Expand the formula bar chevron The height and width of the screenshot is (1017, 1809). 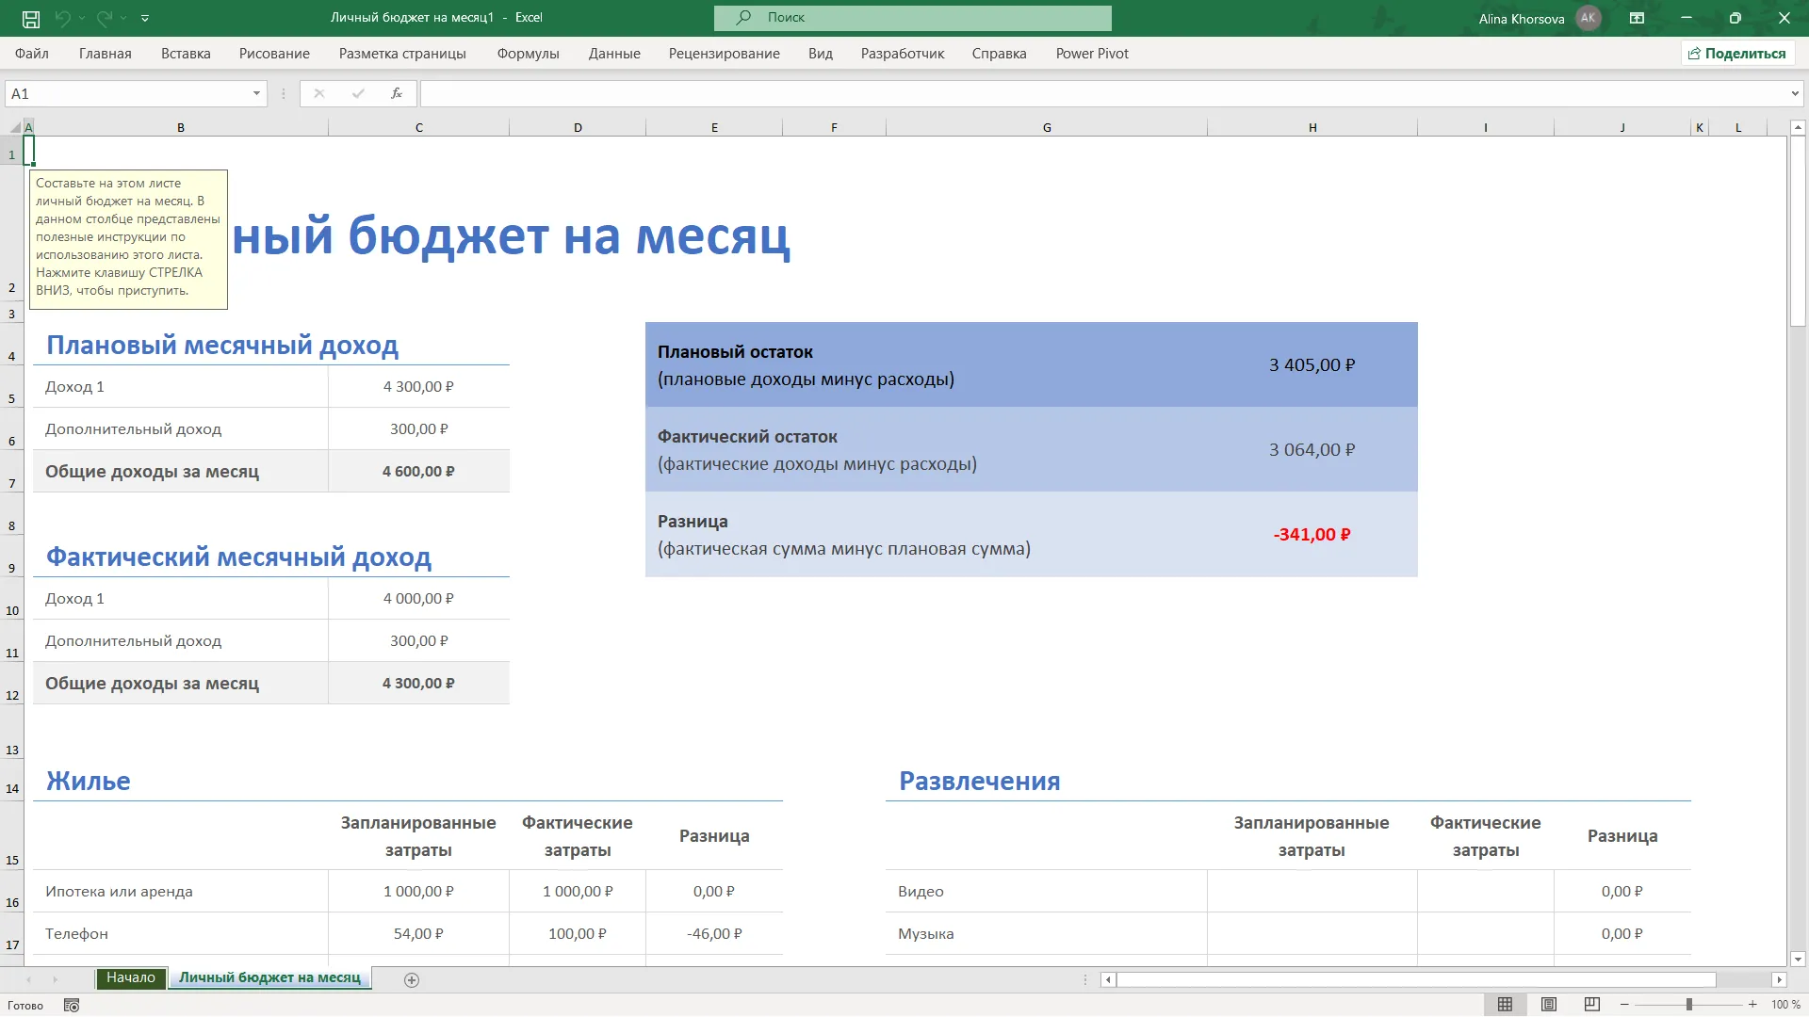tap(1795, 93)
